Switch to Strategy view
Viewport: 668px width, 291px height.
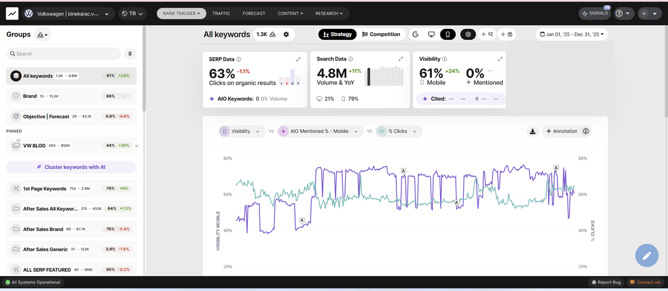337,34
